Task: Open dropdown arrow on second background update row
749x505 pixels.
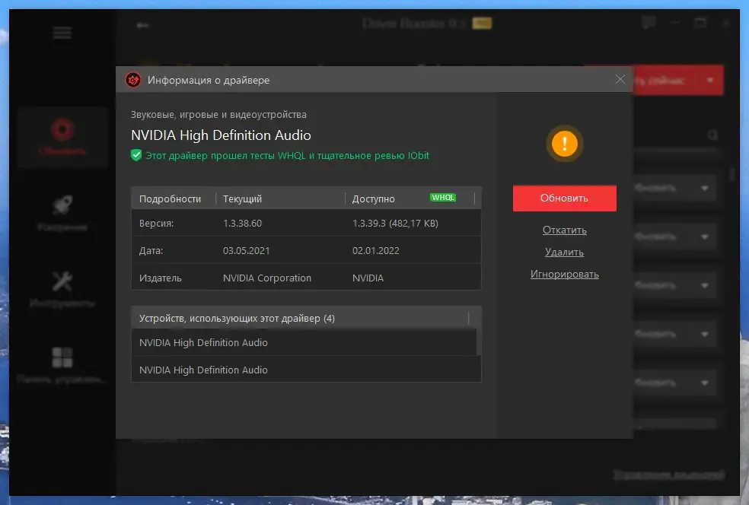Action: (x=705, y=237)
